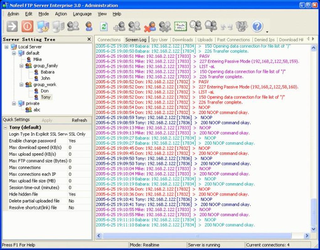Click the SSL Only login type value
Viewport: 320px width, 250px height.
80,134
